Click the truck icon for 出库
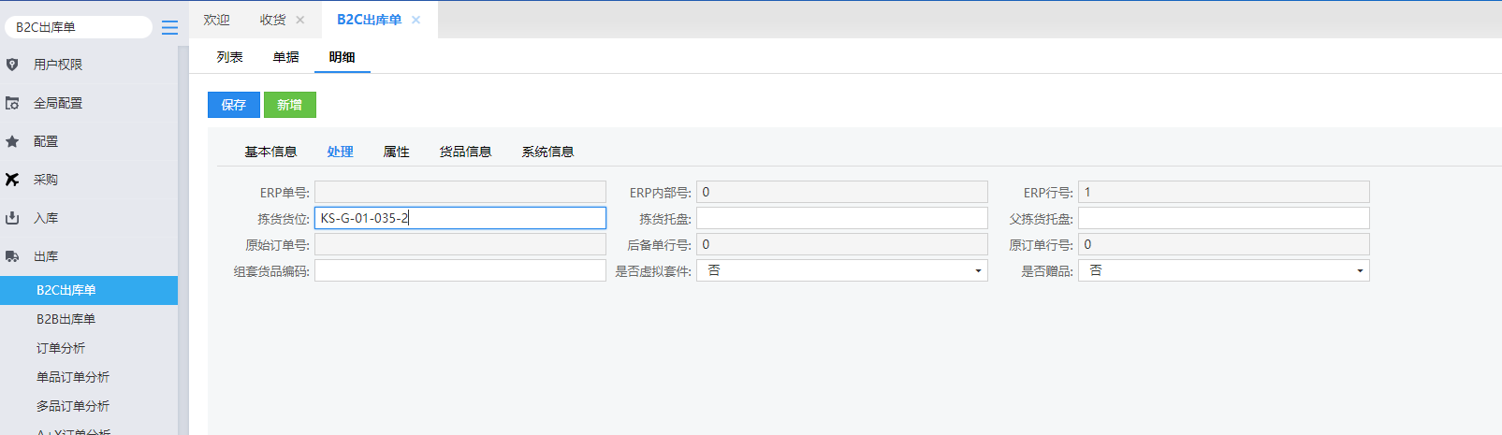 [12, 256]
